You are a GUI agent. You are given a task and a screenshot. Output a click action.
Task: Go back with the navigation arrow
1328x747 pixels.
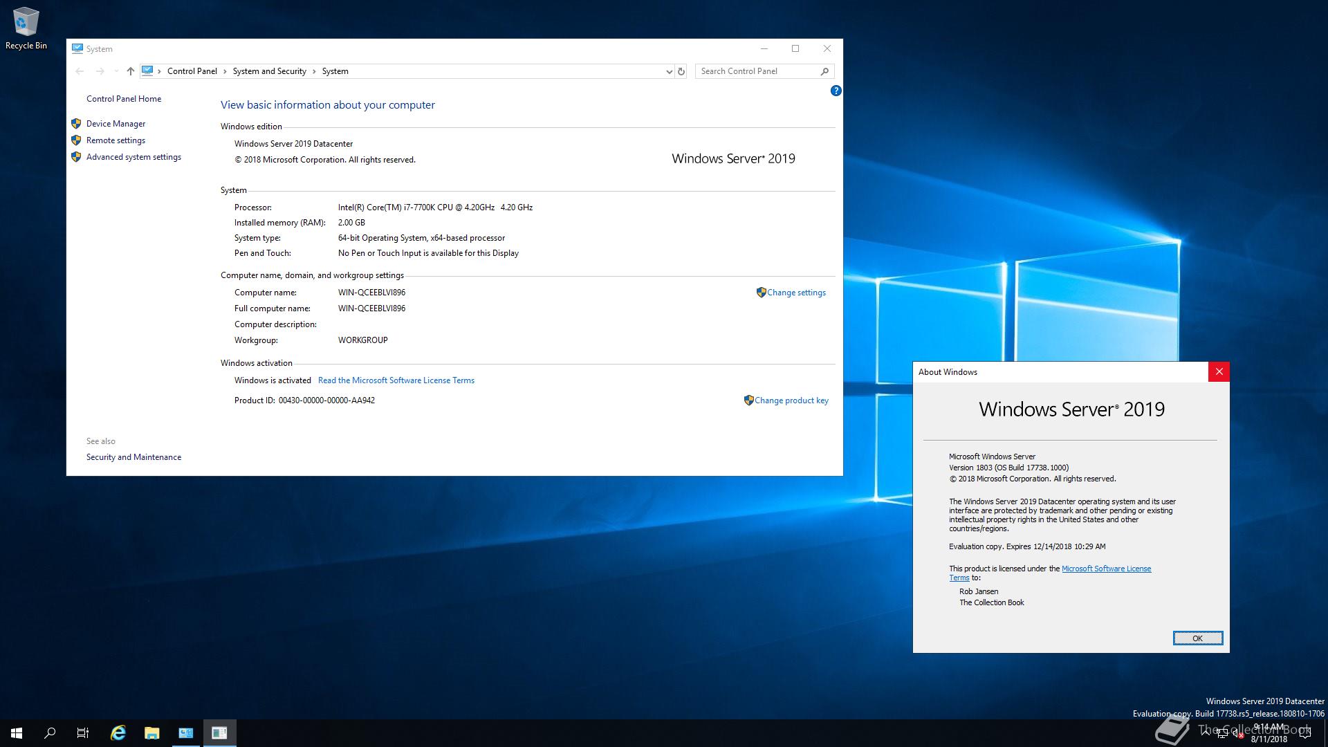[80, 71]
